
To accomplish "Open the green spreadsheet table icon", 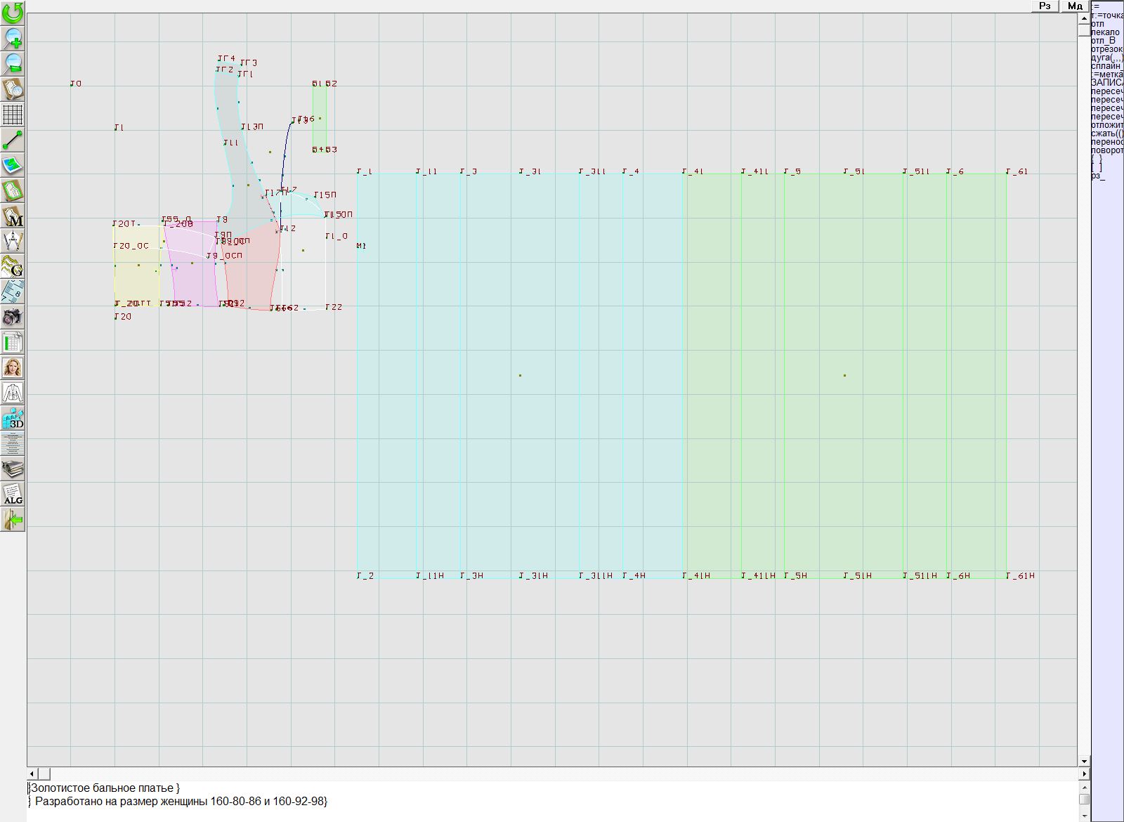I will (13, 343).
